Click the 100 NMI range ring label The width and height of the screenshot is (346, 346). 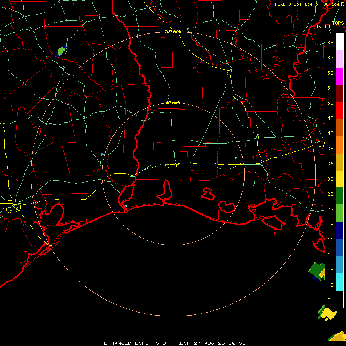(173, 32)
